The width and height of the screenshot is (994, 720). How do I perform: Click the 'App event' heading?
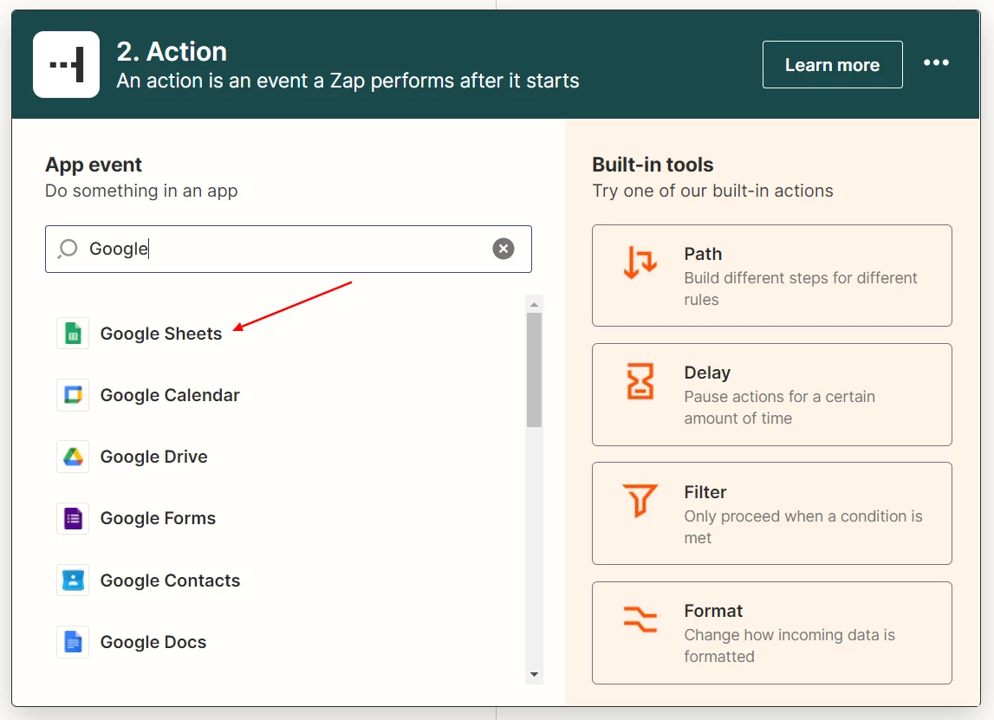94,165
